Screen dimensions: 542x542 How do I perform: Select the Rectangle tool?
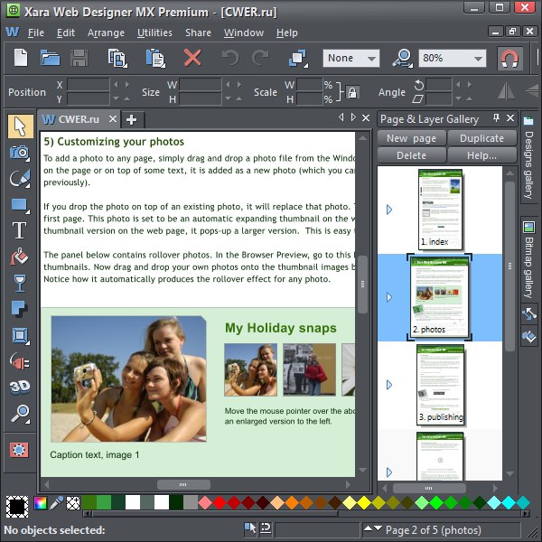pos(20,205)
